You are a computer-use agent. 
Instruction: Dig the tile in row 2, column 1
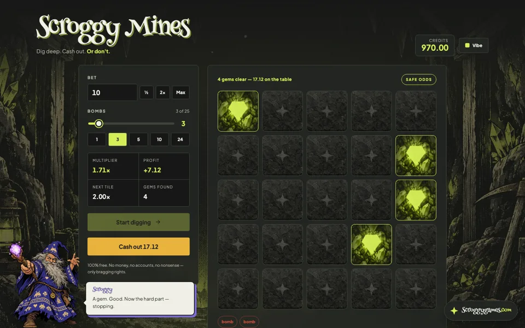coord(238,155)
